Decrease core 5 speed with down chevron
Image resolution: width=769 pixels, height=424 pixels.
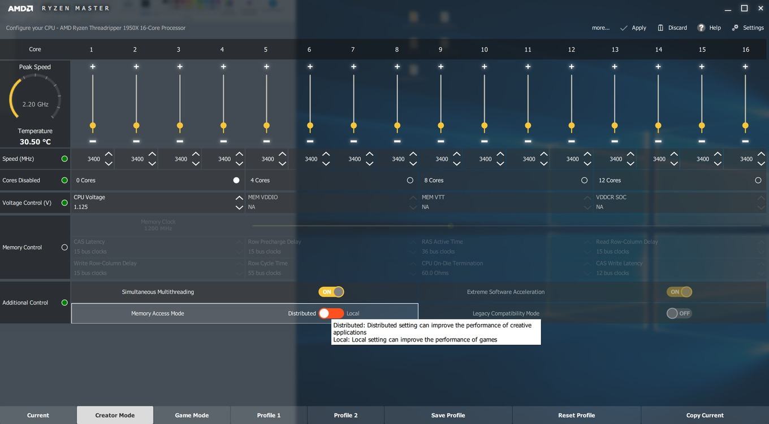(283, 164)
